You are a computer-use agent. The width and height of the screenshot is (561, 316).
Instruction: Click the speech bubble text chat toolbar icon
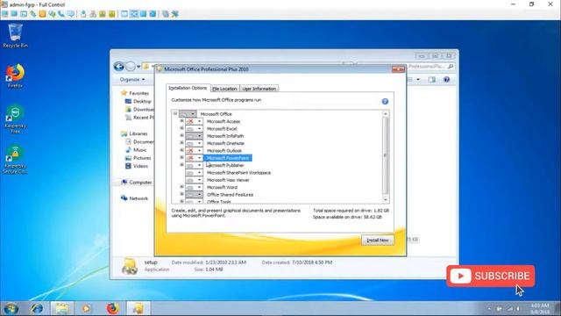coord(71,14)
